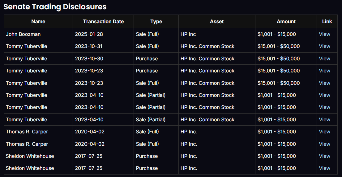Screen dimensions: 342x177
Task: Open View link for last Sheldon Whitehouse row
Action: 324,168
